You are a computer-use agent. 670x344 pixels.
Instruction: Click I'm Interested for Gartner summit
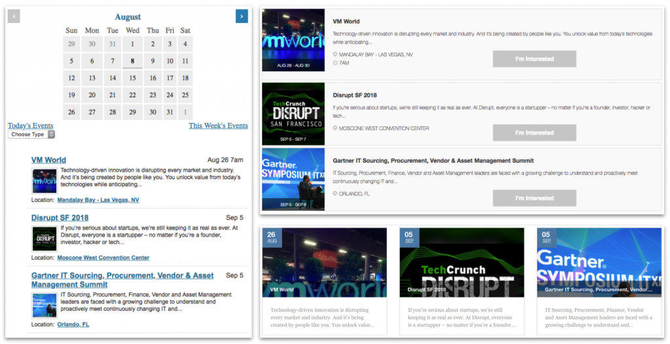click(535, 198)
